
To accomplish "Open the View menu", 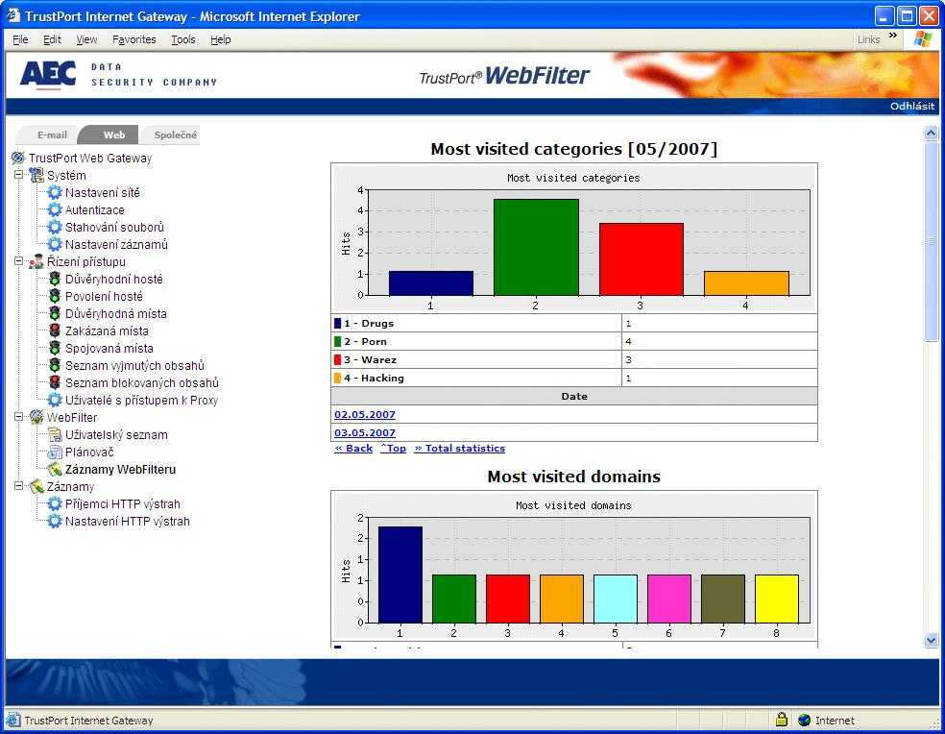I will [x=86, y=39].
